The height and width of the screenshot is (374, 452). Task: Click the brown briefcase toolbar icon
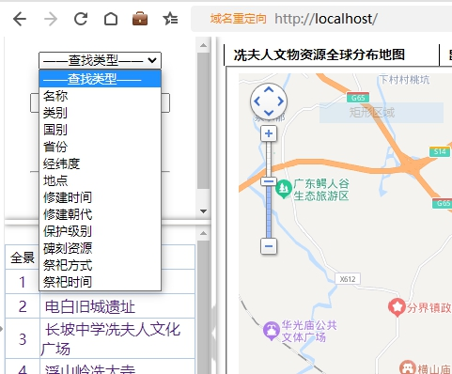coord(140,19)
